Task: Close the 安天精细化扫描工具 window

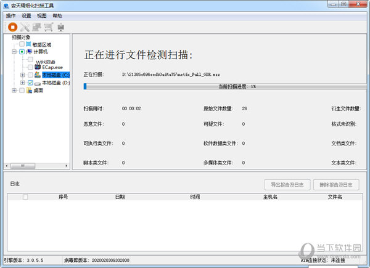Action: point(358,4)
